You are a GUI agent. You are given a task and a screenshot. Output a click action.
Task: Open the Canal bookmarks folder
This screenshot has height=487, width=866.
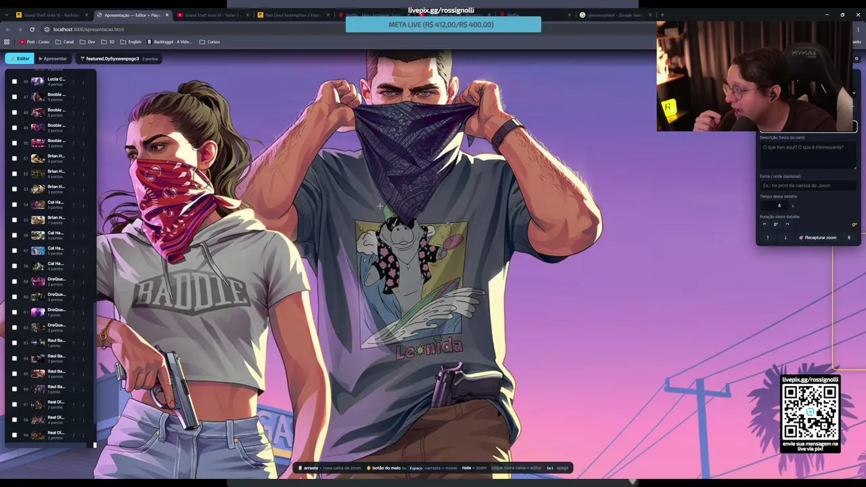[64, 42]
